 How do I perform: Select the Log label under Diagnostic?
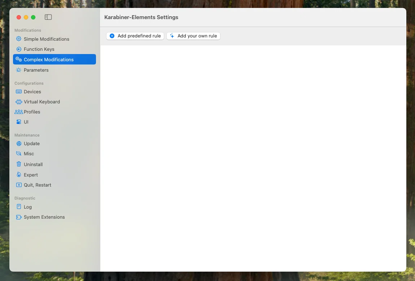tap(27, 207)
